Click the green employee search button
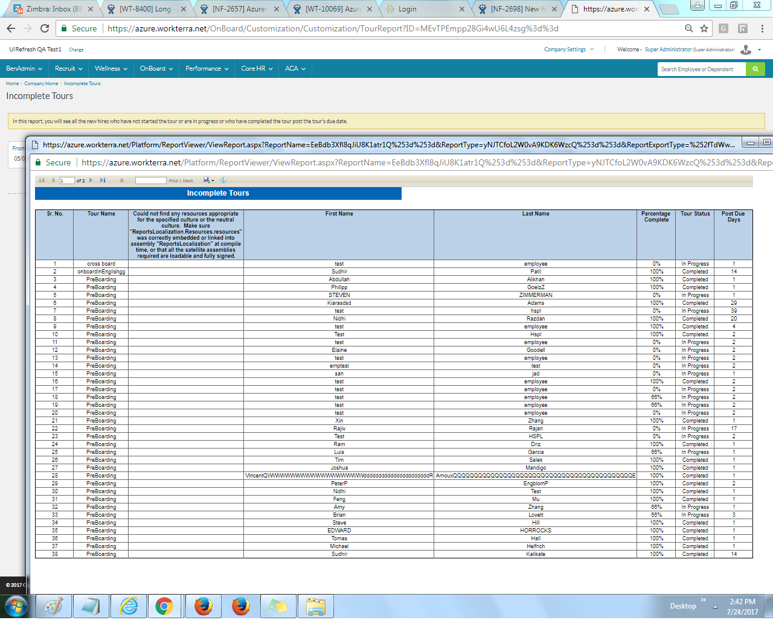 tap(755, 69)
